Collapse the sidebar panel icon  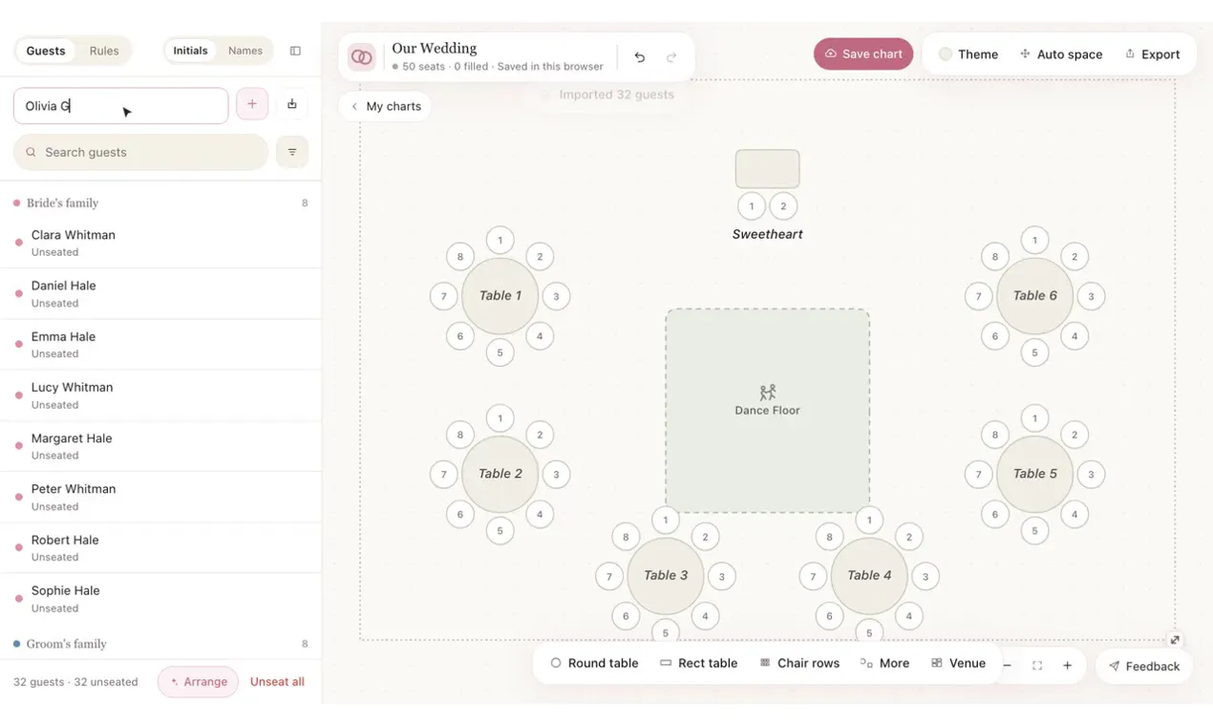(295, 51)
